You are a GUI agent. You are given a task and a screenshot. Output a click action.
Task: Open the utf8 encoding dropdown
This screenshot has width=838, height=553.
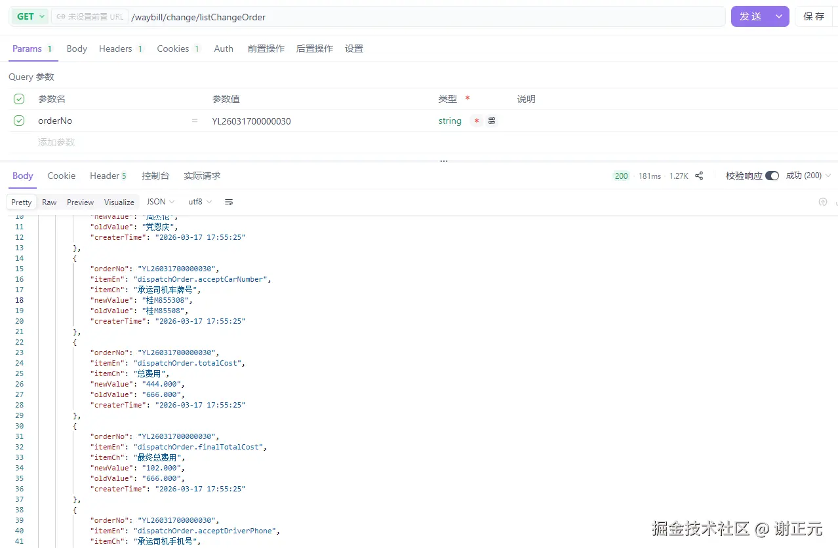(x=201, y=202)
